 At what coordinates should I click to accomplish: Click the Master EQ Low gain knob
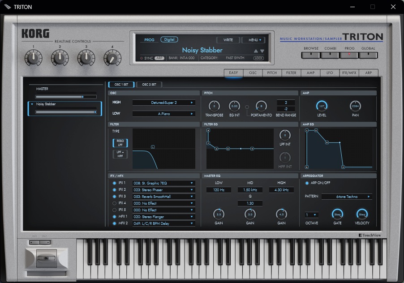(x=219, y=214)
